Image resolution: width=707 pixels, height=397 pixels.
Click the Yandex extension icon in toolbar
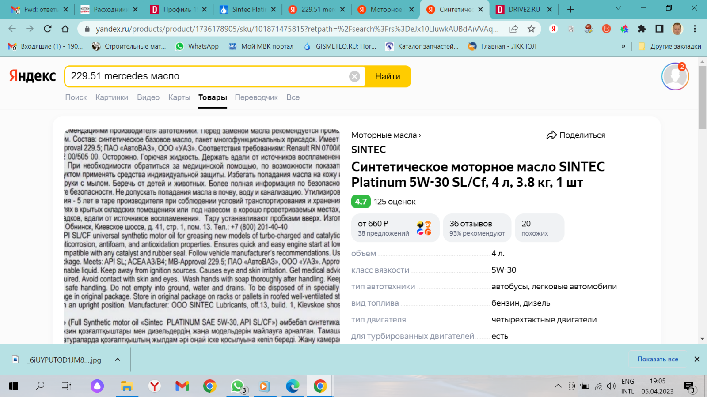pos(553,29)
